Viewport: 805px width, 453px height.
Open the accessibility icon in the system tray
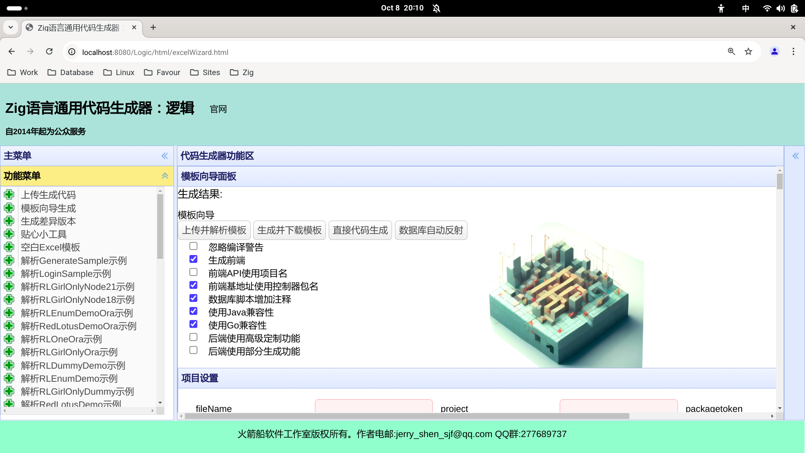click(x=721, y=8)
